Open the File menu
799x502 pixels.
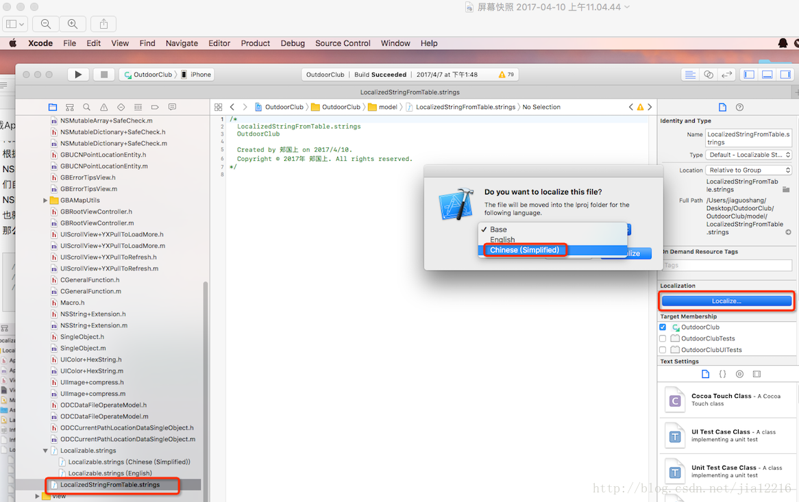pos(69,43)
